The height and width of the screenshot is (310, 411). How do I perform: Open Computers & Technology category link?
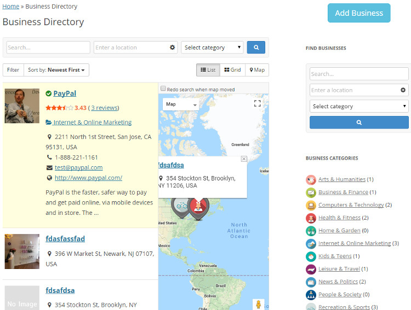pyautogui.click(x=351, y=205)
